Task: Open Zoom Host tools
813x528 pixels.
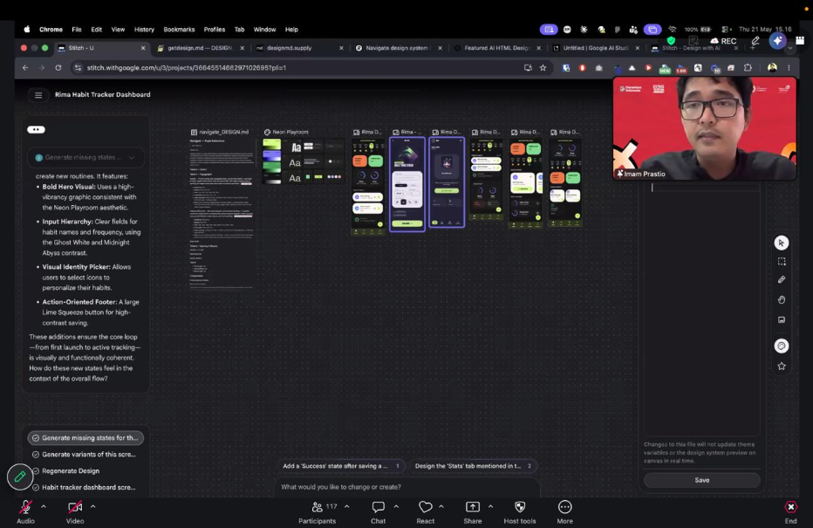Action: click(520, 512)
